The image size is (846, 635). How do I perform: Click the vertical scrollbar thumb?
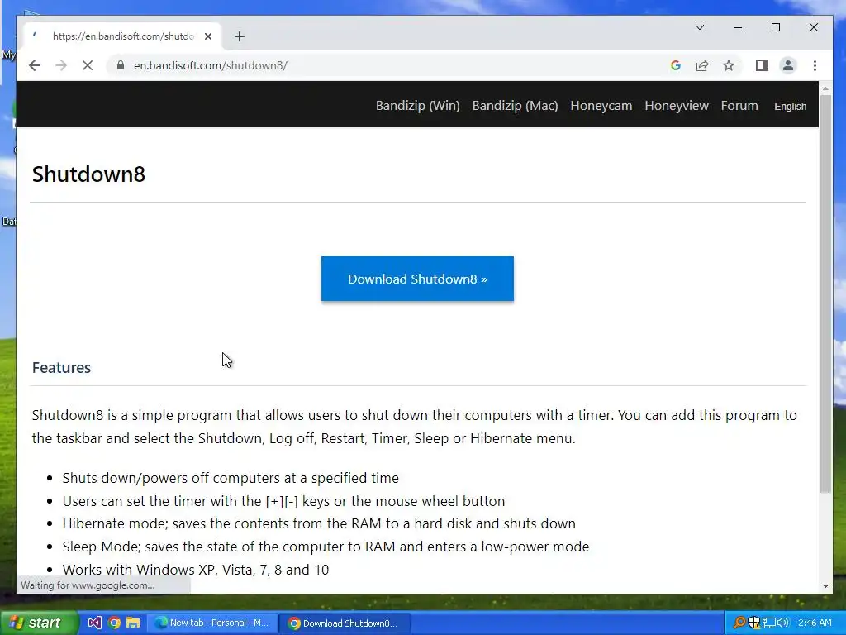point(825,294)
